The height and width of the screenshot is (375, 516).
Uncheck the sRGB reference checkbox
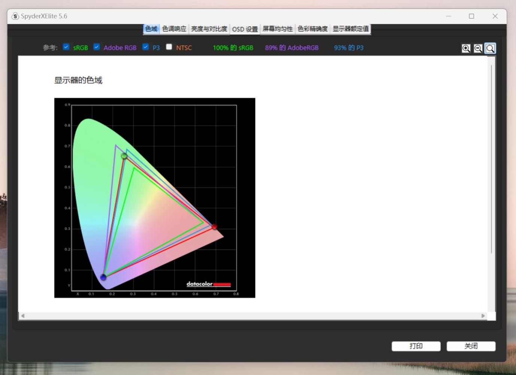(66, 47)
